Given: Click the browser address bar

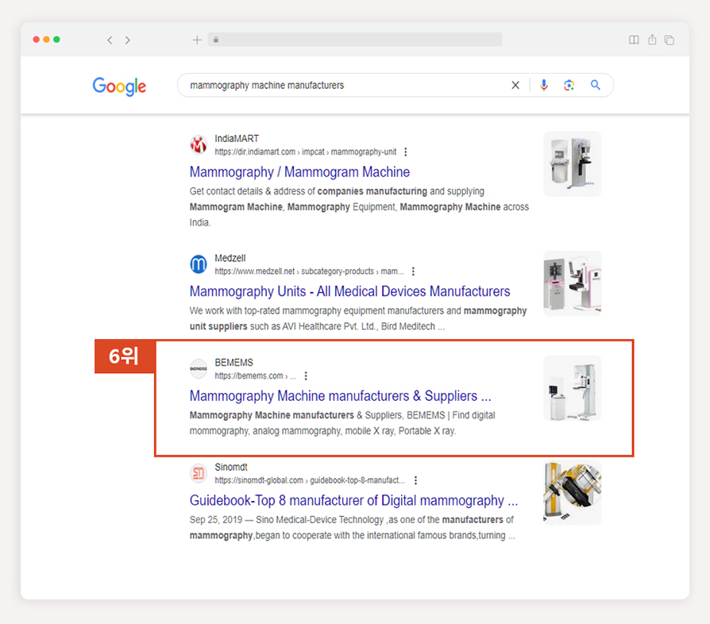Looking at the screenshot, I should pyautogui.click(x=355, y=40).
